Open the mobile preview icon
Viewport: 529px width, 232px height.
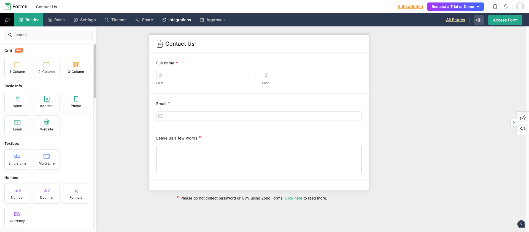(495, 7)
